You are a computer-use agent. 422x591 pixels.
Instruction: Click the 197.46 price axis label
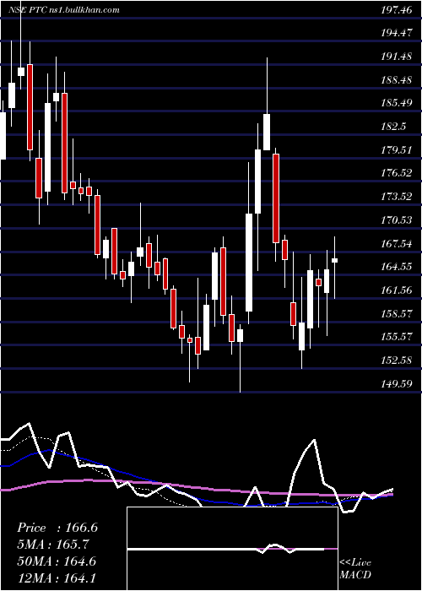[x=396, y=10]
